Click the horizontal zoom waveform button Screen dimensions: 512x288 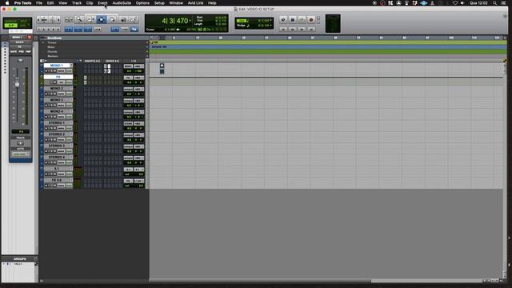click(x=44, y=20)
